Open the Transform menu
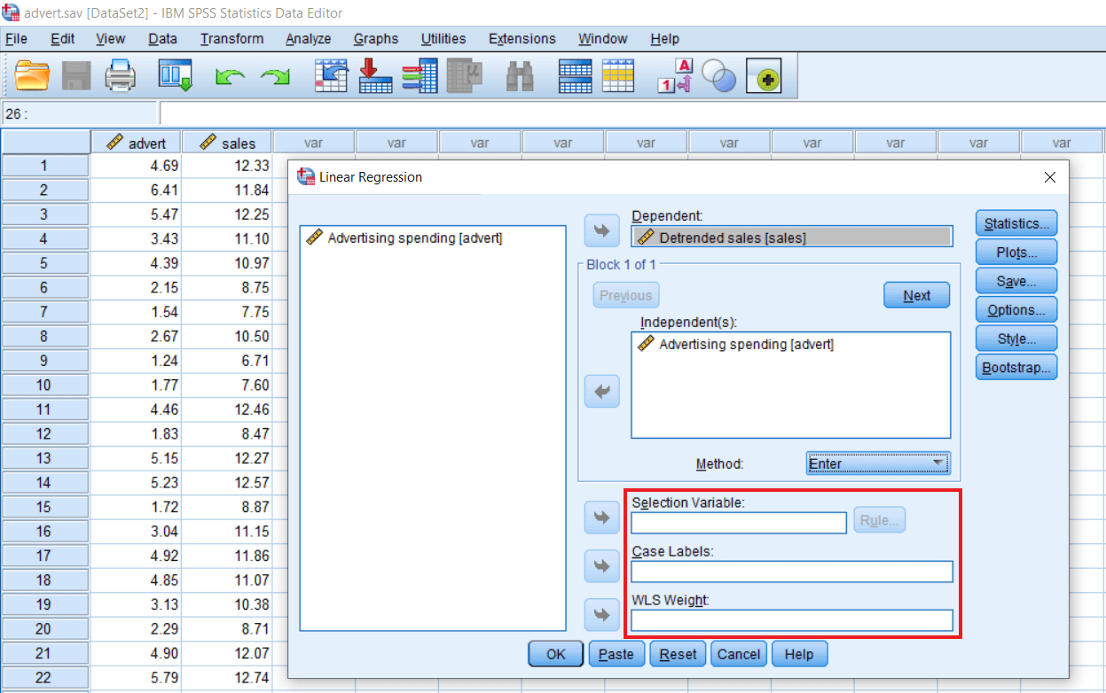The image size is (1106, 693). (231, 38)
